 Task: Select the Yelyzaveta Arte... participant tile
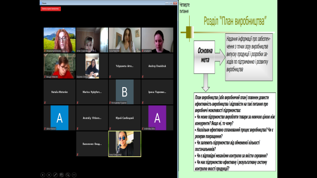[x=125, y=66]
